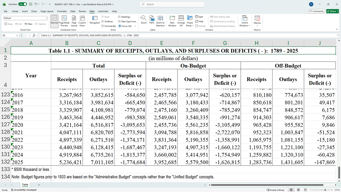Click the Split window button
Screen dimensions: 341x192
tap(199, 17)
